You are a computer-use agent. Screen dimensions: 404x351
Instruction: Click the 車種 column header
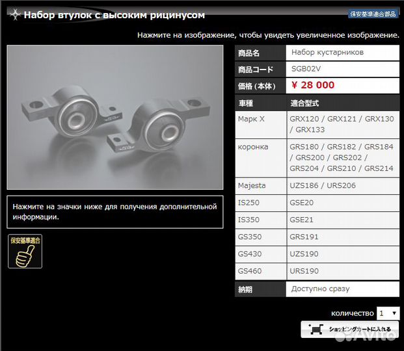point(245,103)
